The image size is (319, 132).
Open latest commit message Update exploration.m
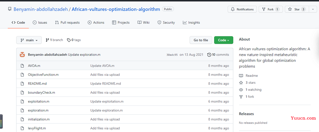pyautogui.click(x=84, y=55)
